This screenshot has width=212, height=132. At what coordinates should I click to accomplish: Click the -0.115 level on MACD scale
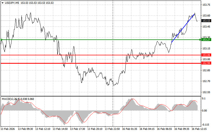click(x=205, y=125)
